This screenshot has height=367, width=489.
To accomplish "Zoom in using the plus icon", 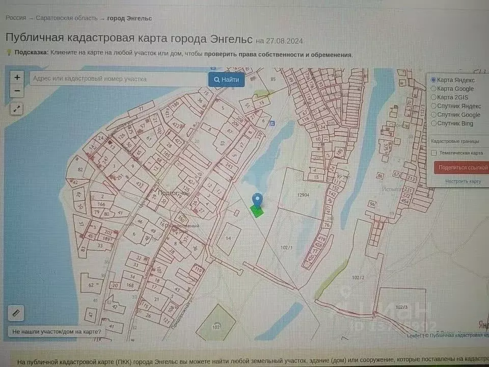I will [x=17, y=77].
